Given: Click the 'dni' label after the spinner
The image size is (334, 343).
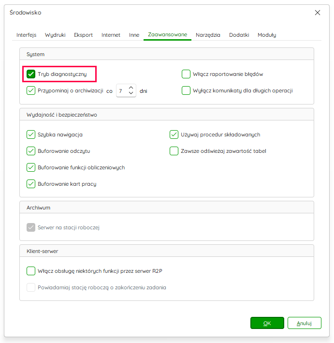Looking at the screenshot, I should click(144, 91).
